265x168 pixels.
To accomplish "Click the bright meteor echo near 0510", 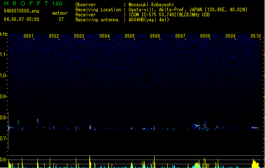I will click(x=256, y=128).
